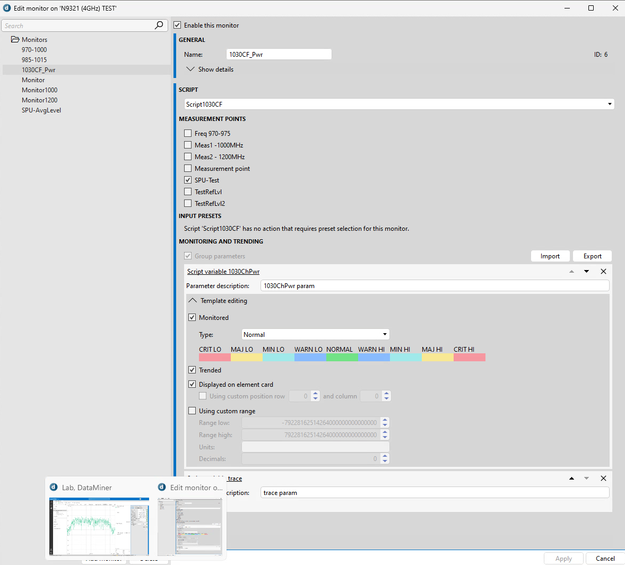Select the SPU-AvgLevel monitor in tree
The height and width of the screenshot is (565, 625).
pos(41,110)
